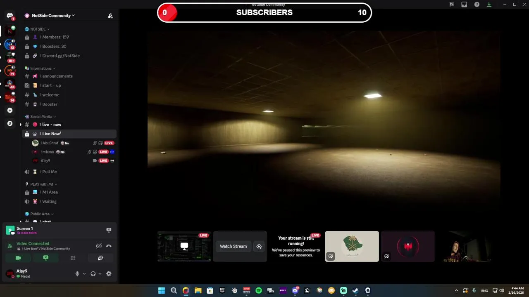Click the download update icon

tap(489, 5)
